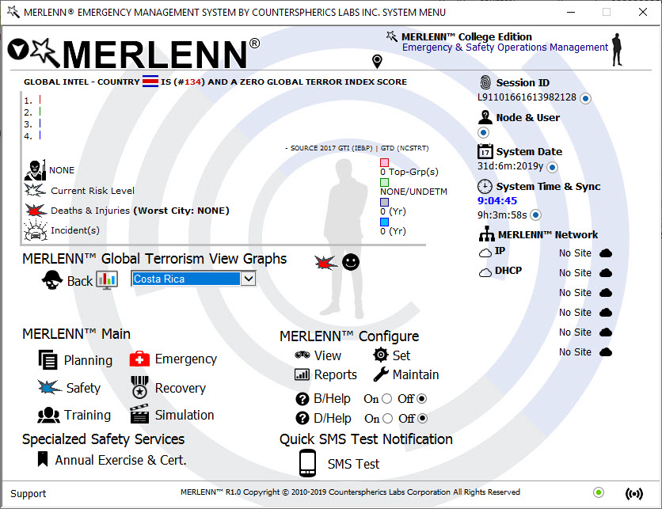Turn D/Help Off
Screen dimensions: 662x509
pos(423,418)
